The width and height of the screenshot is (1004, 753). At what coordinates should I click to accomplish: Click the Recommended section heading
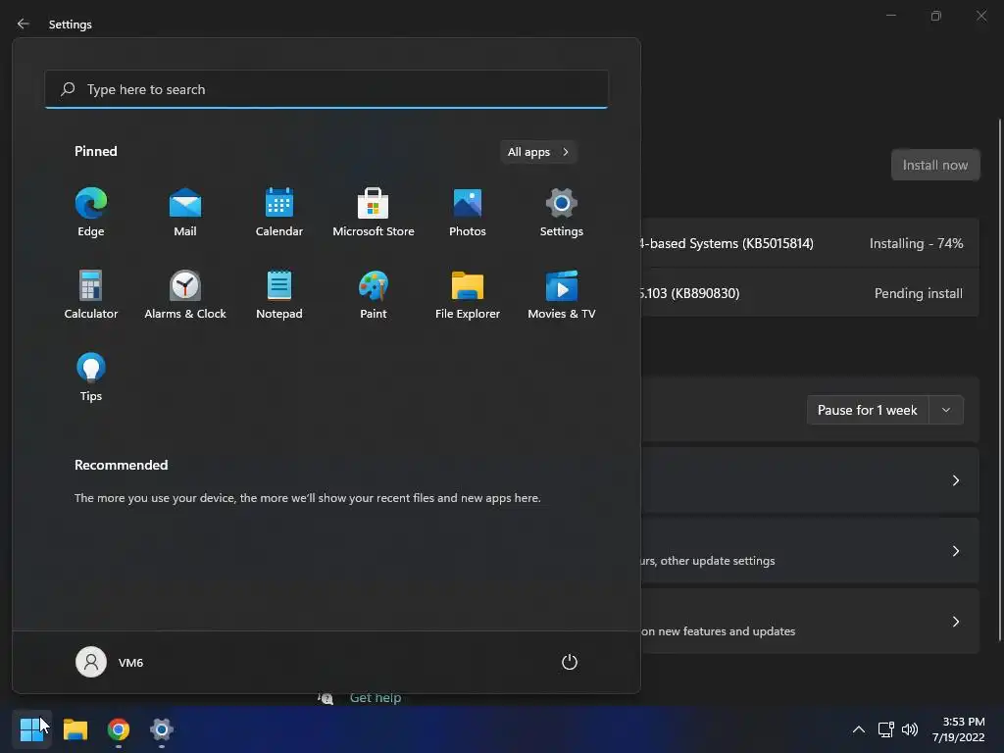click(121, 465)
